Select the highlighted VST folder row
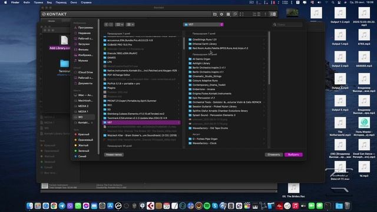Image resolution: width=377 pixels, height=212 pixels. (141, 122)
